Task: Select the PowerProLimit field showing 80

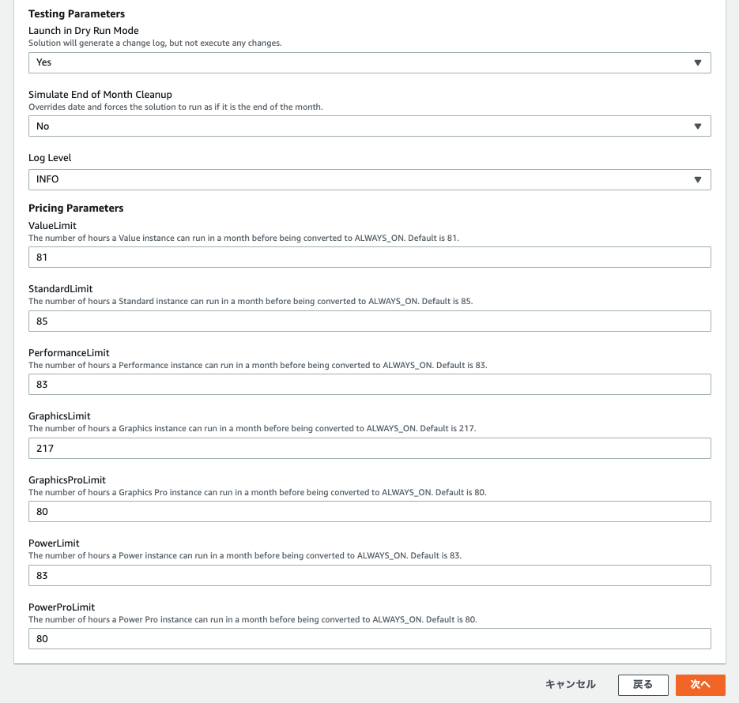Action: pyautogui.click(x=370, y=638)
